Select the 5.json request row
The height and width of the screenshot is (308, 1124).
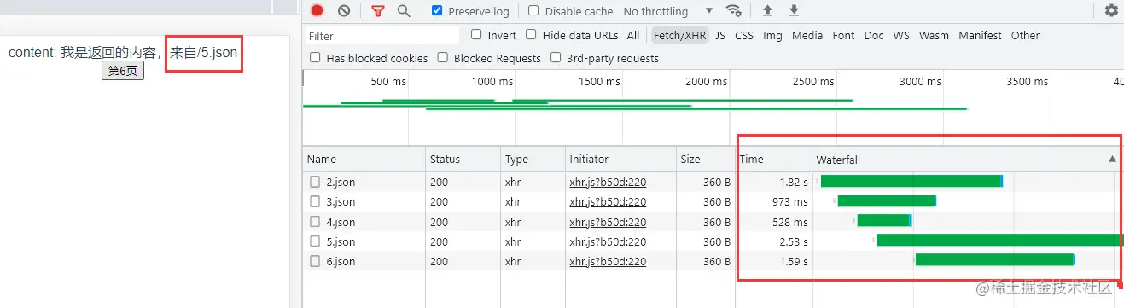coord(713,241)
